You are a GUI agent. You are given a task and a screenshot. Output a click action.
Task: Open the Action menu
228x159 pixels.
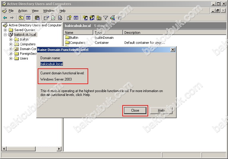tap(23, 11)
